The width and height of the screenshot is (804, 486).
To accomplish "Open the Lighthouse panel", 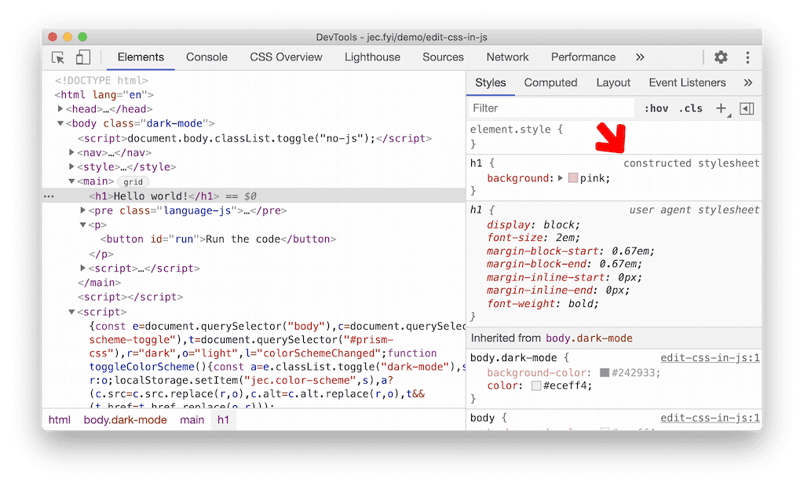I will (x=372, y=57).
